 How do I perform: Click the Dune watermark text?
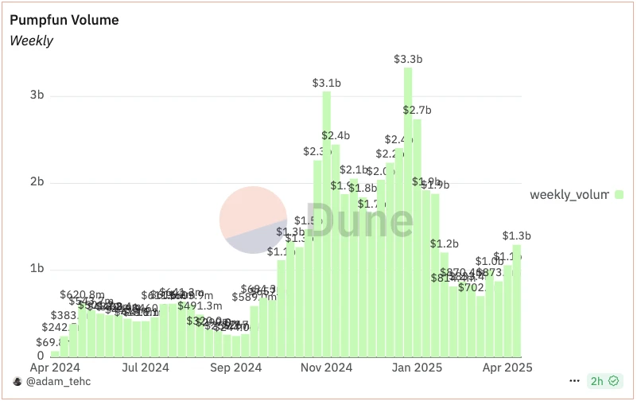(x=359, y=221)
